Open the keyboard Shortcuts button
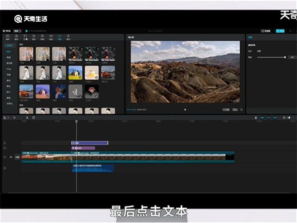Screen dimensions: 297x223 (266, 31)
